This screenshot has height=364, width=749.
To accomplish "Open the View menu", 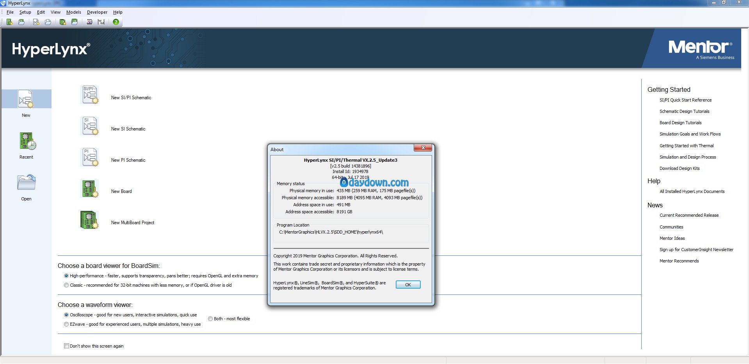I will coord(55,12).
